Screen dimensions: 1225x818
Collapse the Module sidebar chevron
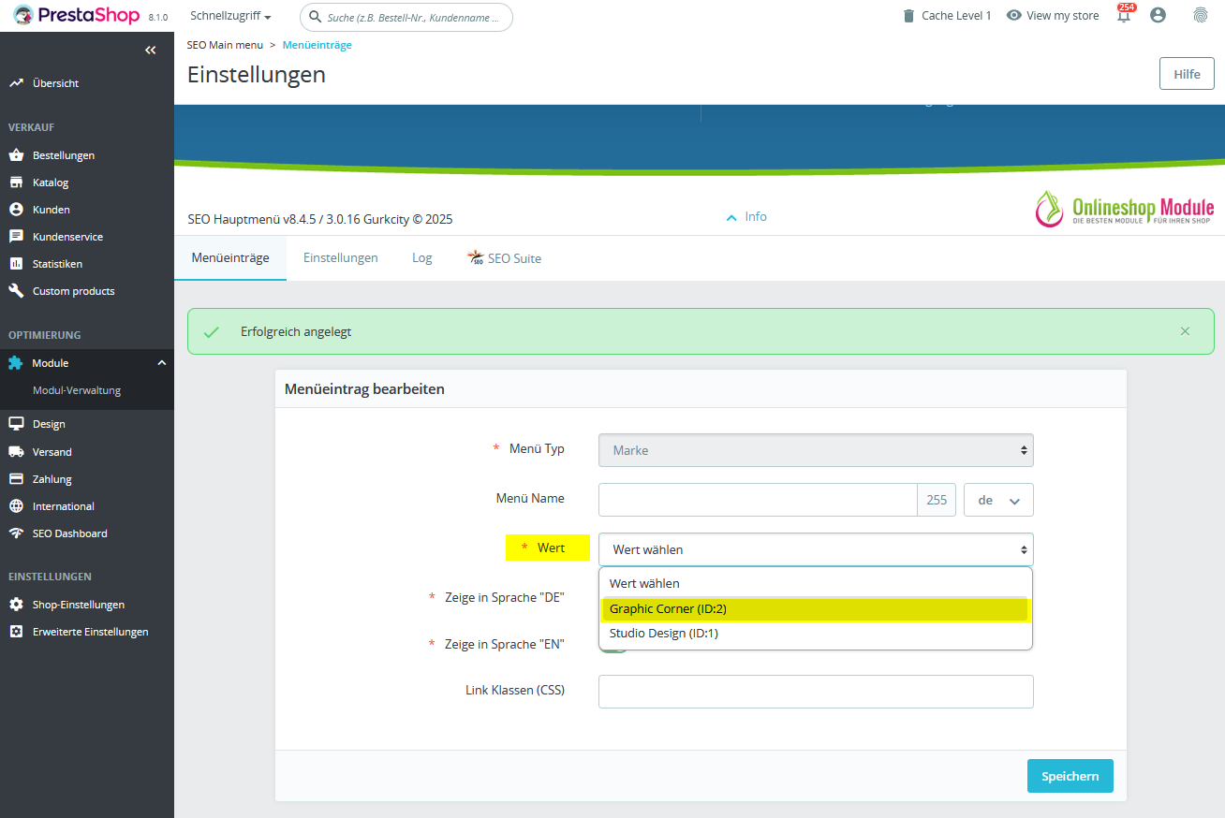pyautogui.click(x=161, y=363)
